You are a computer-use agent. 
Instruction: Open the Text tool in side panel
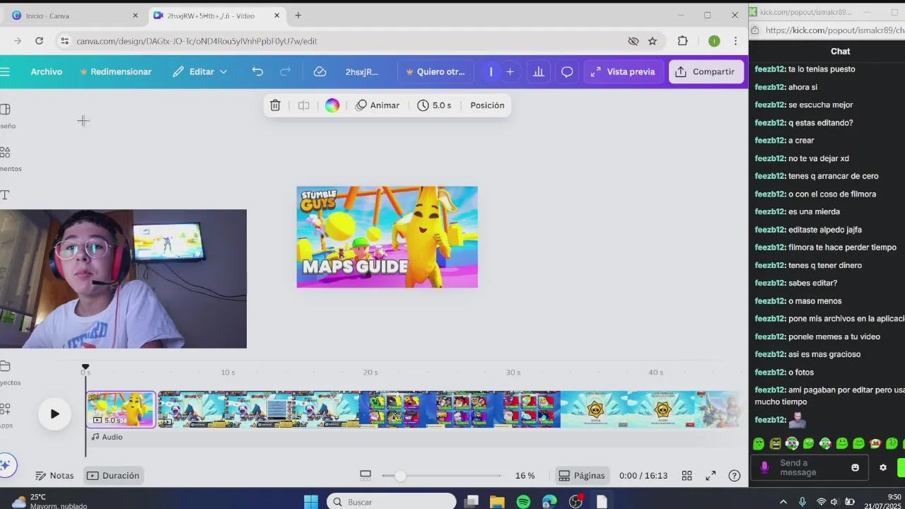pyautogui.click(x=5, y=194)
